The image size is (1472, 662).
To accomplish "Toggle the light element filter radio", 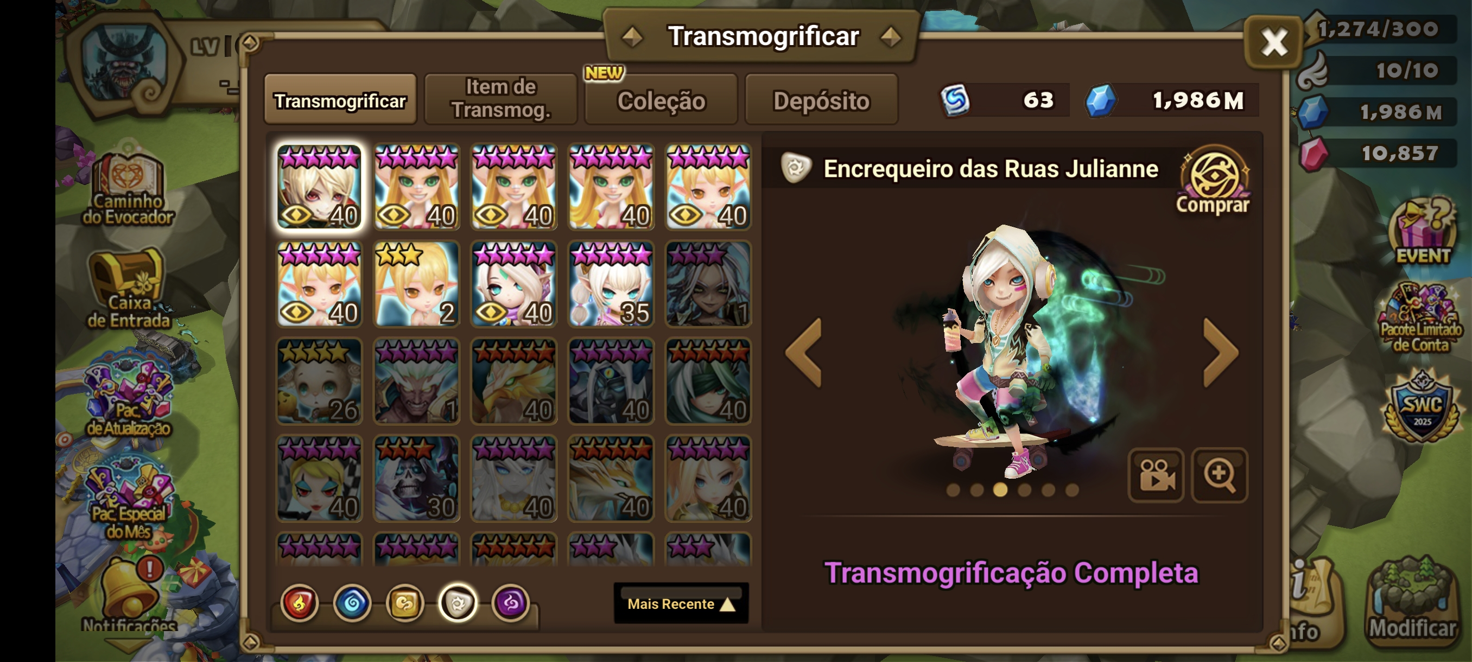I will click(458, 603).
